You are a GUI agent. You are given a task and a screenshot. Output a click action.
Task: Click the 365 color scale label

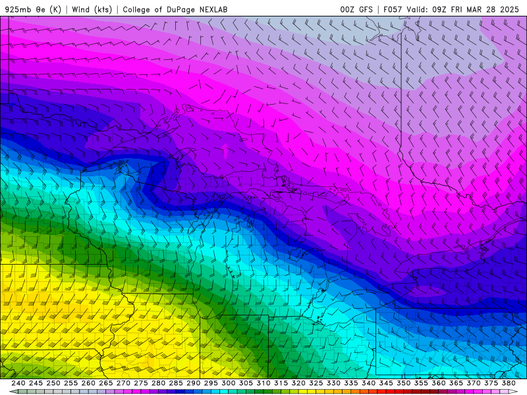tap(456, 383)
